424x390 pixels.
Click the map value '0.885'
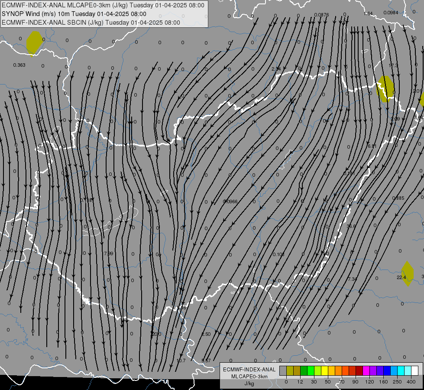click(x=398, y=198)
